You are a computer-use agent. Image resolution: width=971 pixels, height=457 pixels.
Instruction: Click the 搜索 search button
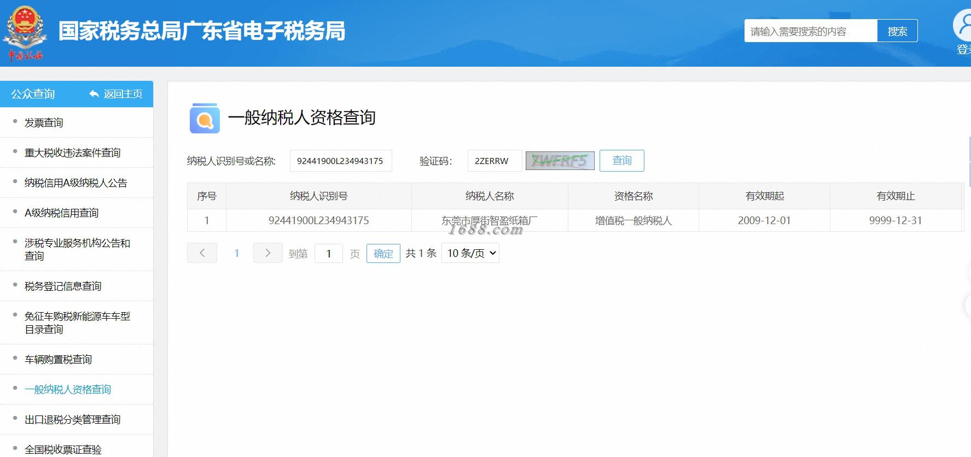(x=897, y=31)
